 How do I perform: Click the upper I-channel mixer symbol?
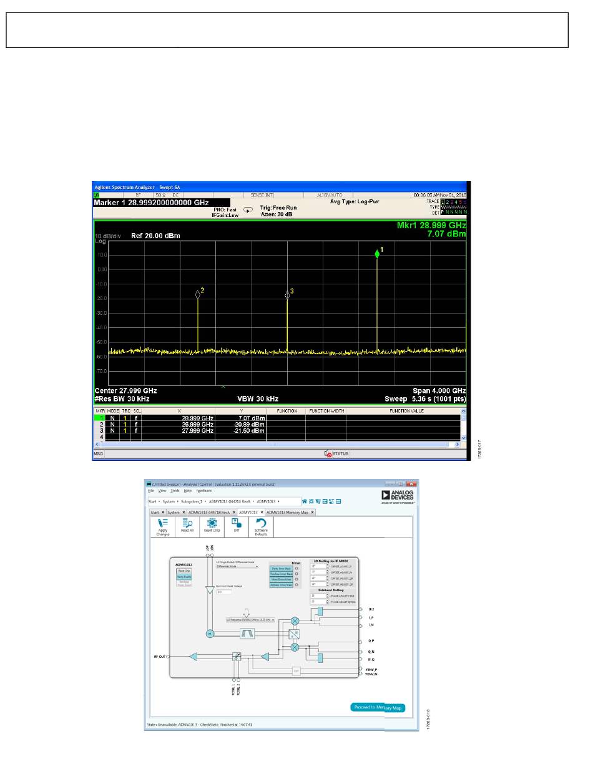(x=295, y=621)
